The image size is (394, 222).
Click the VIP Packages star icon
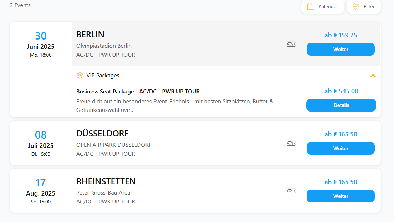(x=80, y=75)
